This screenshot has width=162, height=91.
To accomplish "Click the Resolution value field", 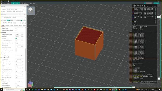I will [19, 36].
